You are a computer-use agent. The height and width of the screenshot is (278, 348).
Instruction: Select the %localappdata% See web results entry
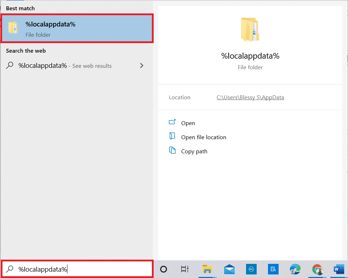(x=65, y=66)
